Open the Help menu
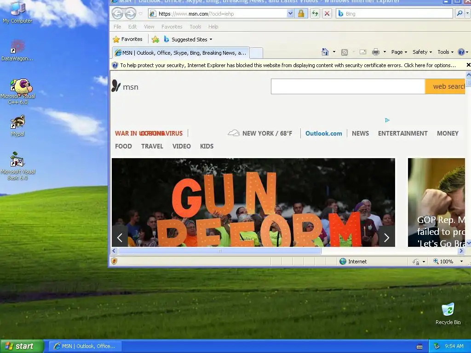This screenshot has height=353, width=471. pyautogui.click(x=213, y=27)
